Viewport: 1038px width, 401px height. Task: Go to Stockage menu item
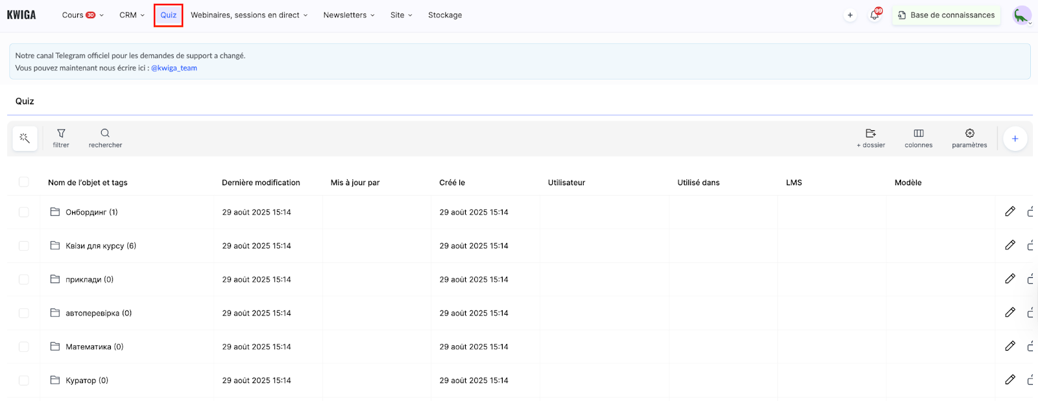[x=444, y=15]
